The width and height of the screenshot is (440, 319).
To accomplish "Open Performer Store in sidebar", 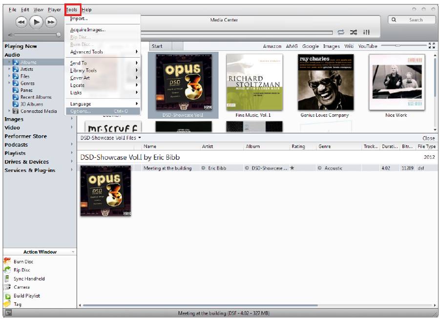I will point(26,136).
